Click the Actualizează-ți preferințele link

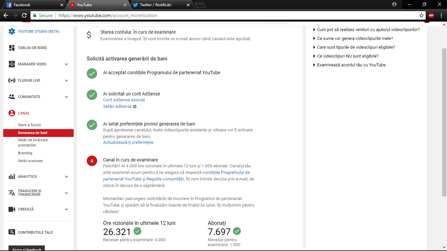[128, 142]
